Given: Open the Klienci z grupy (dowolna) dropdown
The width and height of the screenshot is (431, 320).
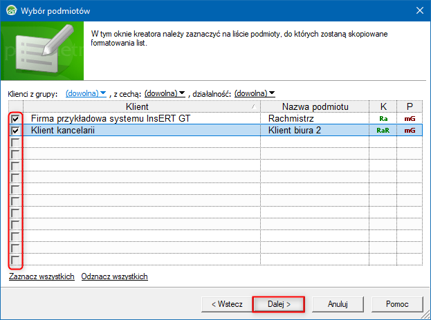Looking at the screenshot, I should (86, 93).
